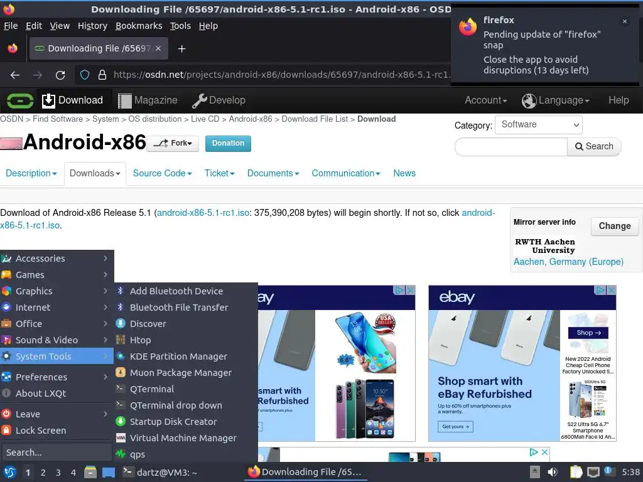Expand the Ticket tab menu

(219, 173)
